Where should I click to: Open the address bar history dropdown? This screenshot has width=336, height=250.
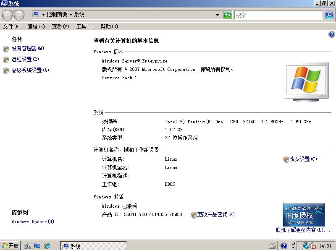tap(217, 15)
